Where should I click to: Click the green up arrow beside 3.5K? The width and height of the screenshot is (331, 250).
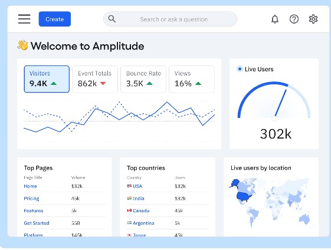pos(149,84)
